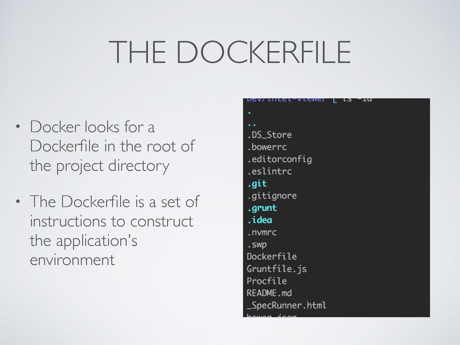The height and width of the screenshot is (345, 460).
Task: Click ".DS_Store" in the terminal listing
Action: coord(269,135)
